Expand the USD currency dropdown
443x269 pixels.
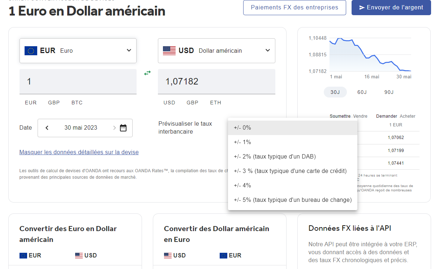267,51
